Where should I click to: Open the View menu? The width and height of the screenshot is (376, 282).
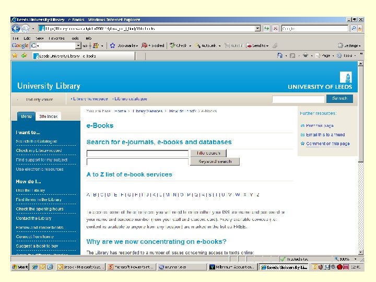[40, 38]
